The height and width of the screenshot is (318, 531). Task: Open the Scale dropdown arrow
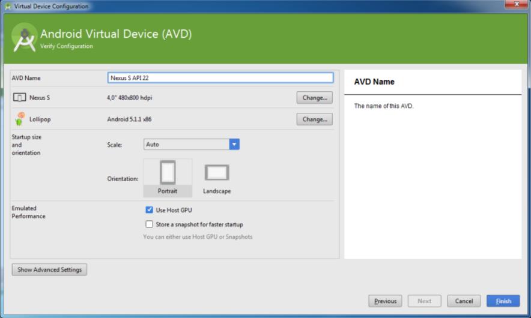[234, 144]
